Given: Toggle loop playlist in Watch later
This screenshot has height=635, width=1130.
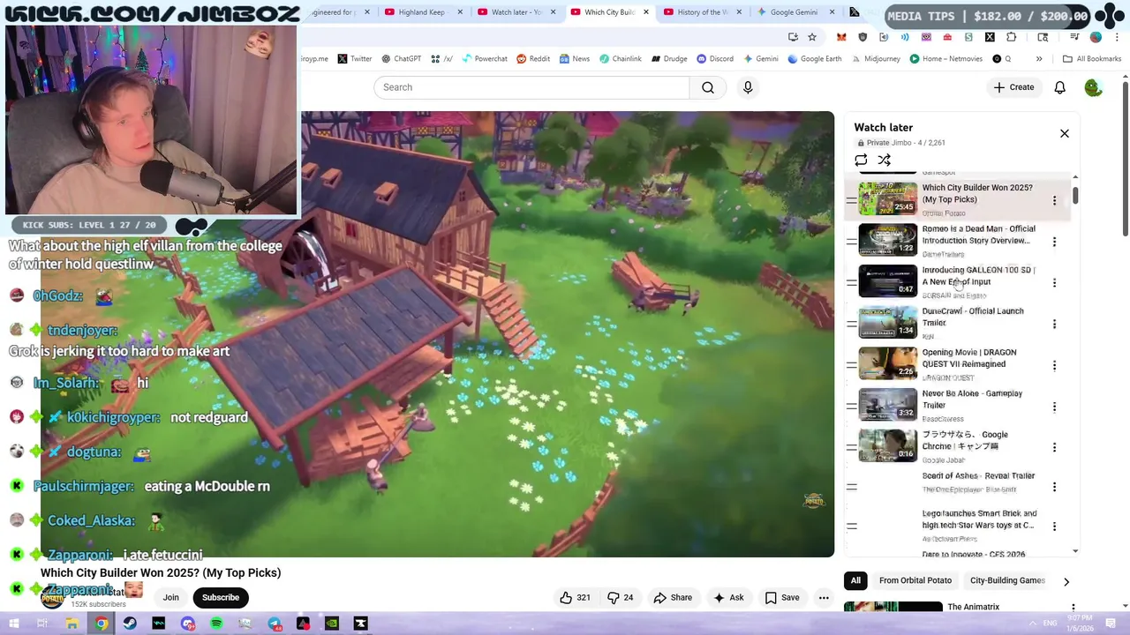Looking at the screenshot, I should coord(861,160).
